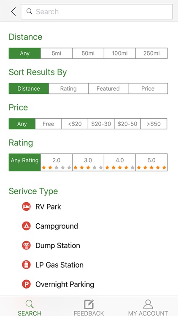The image size is (178, 316).
Task: Pick the Dump Station icon
Action: click(26, 246)
